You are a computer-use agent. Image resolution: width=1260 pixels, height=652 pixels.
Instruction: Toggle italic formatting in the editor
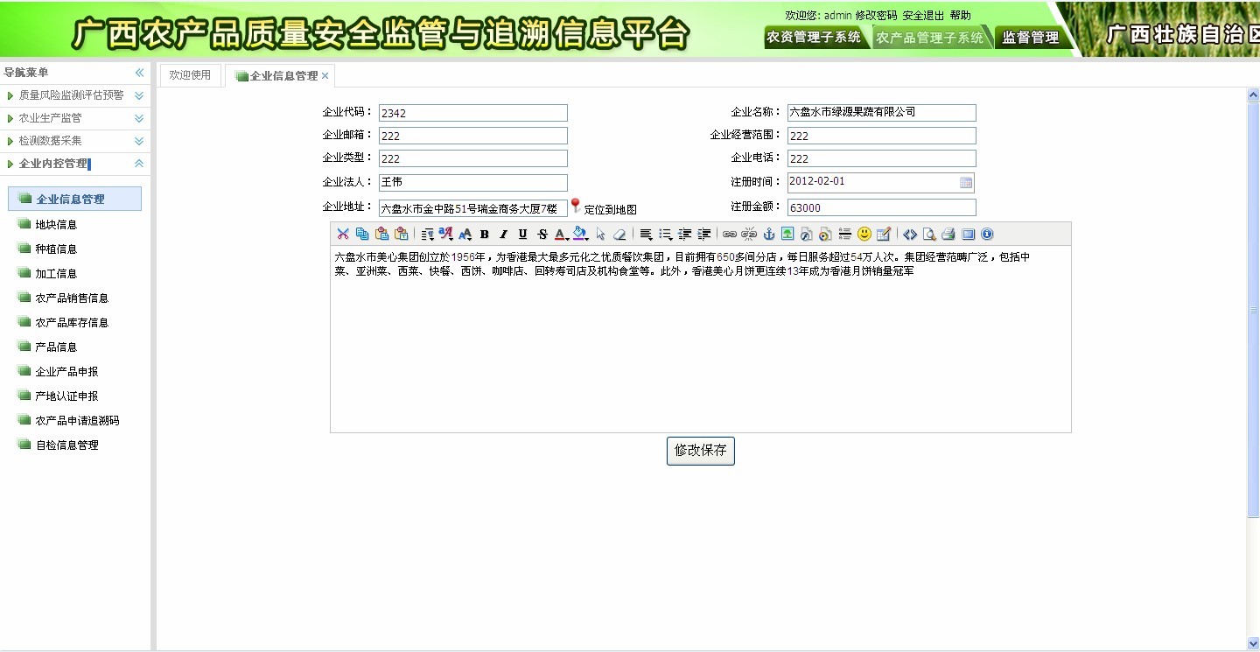(503, 234)
